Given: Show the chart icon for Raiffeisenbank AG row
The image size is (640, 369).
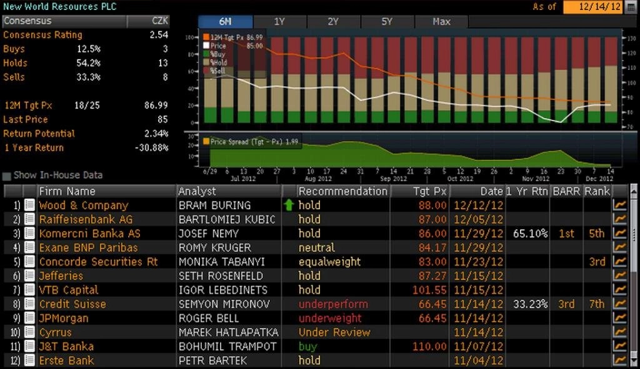Looking at the screenshot, I should coord(619,219).
